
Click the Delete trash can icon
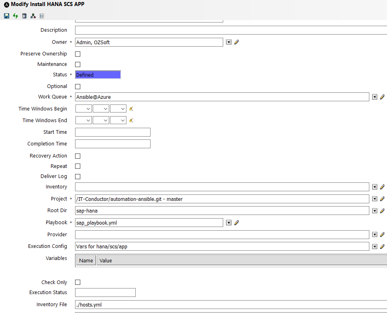pos(24,16)
